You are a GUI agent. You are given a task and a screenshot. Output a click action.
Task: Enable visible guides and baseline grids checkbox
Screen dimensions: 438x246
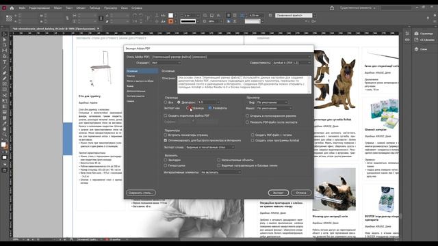coord(219,165)
